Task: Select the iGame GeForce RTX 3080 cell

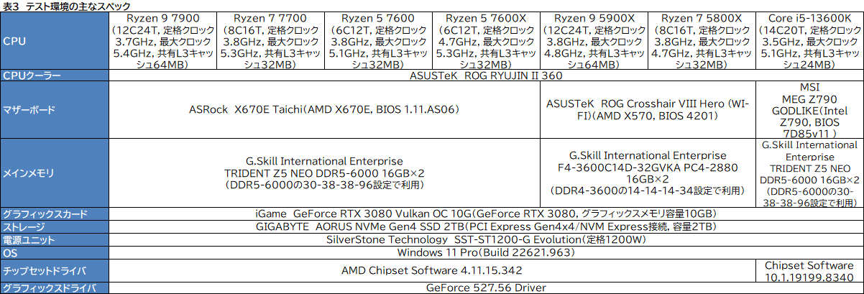Action: point(485,213)
